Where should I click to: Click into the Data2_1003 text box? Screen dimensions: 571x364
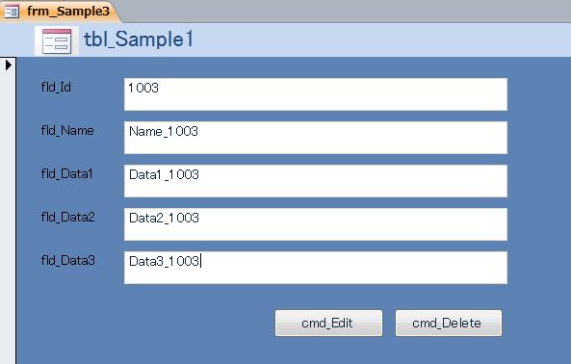[316, 224]
